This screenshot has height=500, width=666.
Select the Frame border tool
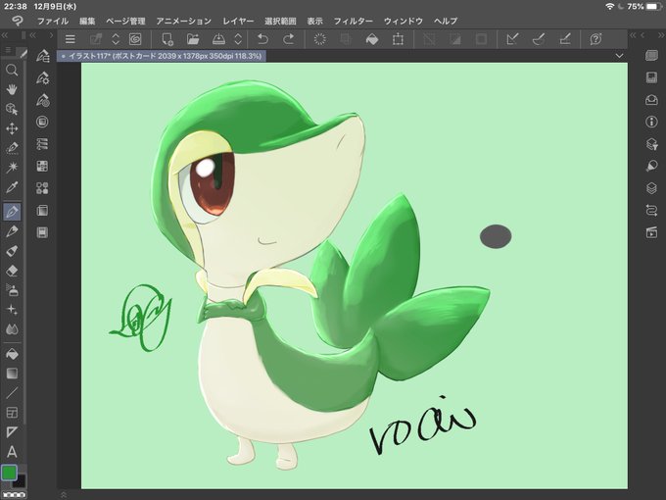pyautogui.click(x=12, y=413)
